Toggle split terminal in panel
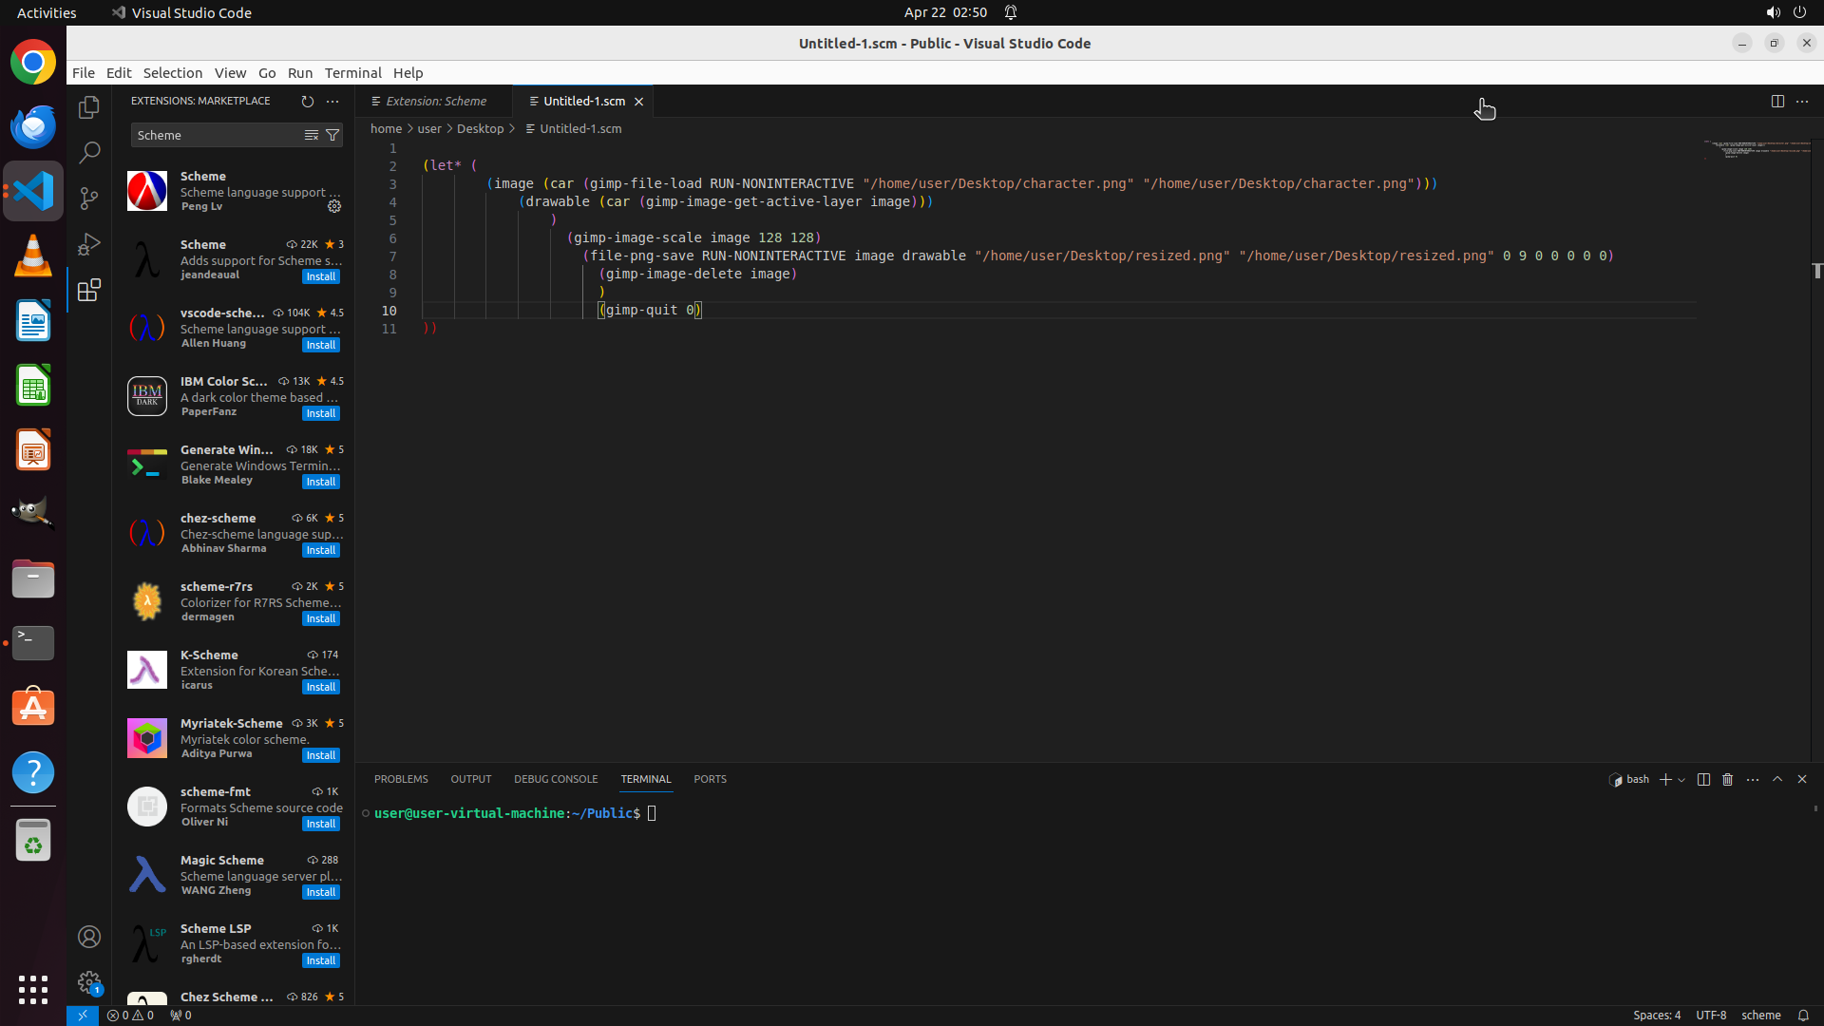Screen dimensions: 1824x1026 coord(1703,779)
